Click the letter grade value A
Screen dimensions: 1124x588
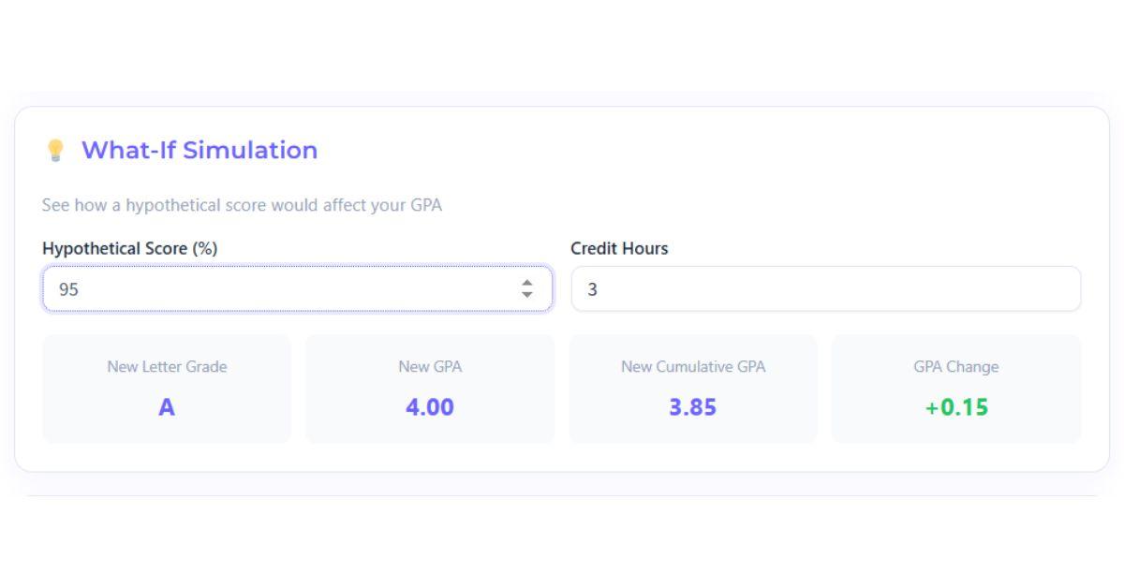pyautogui.click(x=167, y=406)
